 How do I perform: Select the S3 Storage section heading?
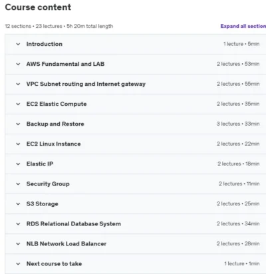[x=43, y=204]
